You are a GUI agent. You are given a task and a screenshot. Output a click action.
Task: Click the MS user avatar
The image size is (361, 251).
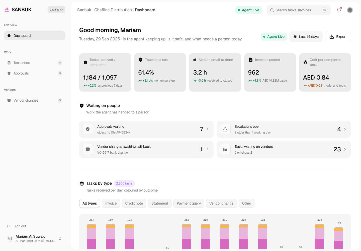click(x=10, y=239)
